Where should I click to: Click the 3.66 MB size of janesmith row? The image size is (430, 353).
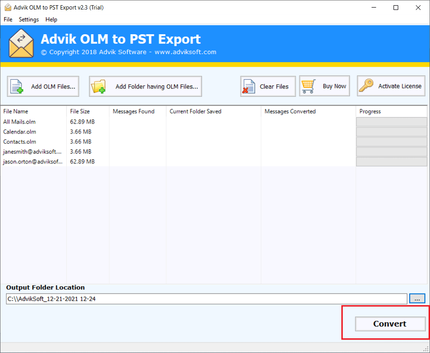[81, 152]
